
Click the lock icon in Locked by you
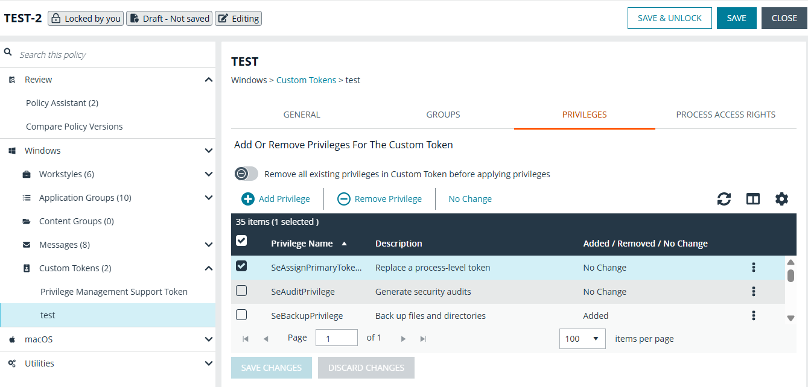pos(56,19)
